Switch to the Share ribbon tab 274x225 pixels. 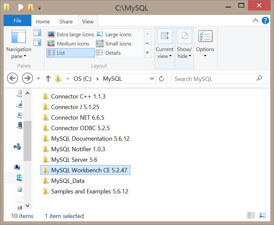(66, 21)
